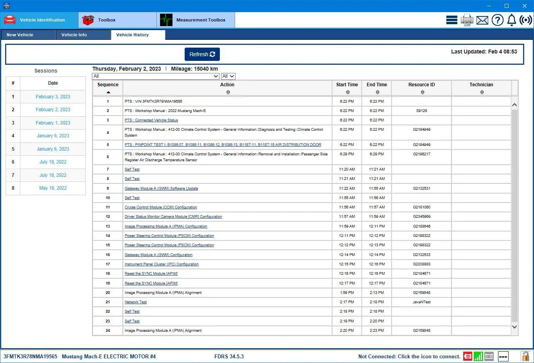Open Gateway Module A (GWM) Software Update link
The height and width of the screenshot is (363, 534).
click(x=161, y=189)
